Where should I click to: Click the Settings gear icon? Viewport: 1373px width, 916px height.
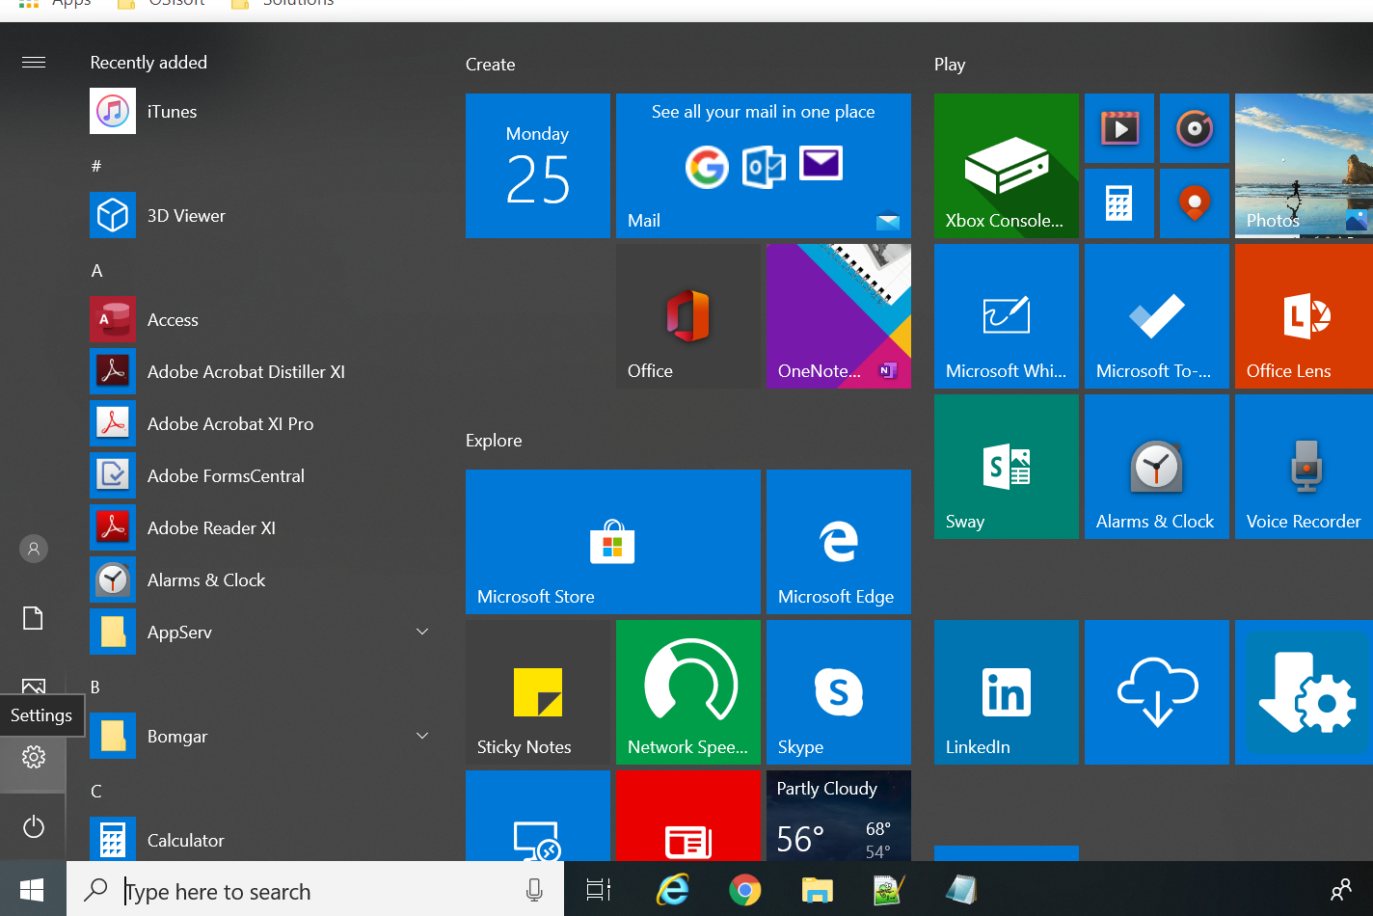tap(34, 758)
